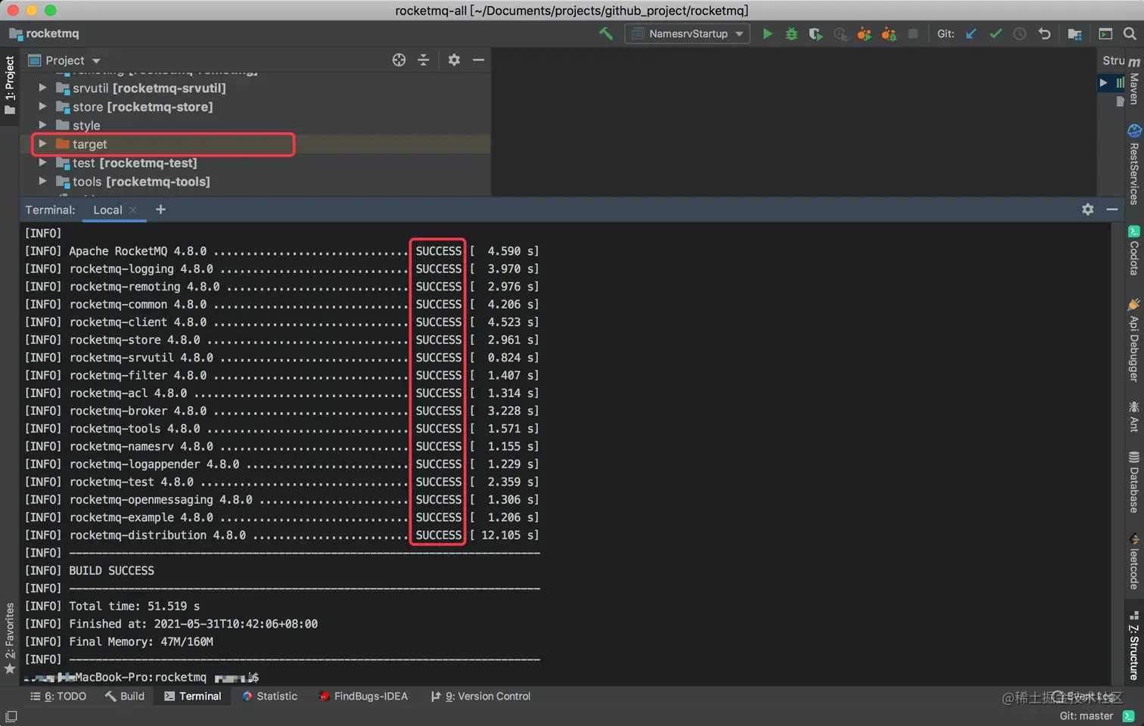Open the Api Debugger side tool window
Screen dimensions: 1144x726
pyautogui.click(x=1133, y=340)
